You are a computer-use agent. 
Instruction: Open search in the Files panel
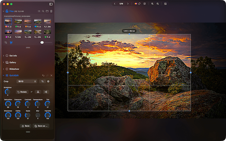pos(43,11)
